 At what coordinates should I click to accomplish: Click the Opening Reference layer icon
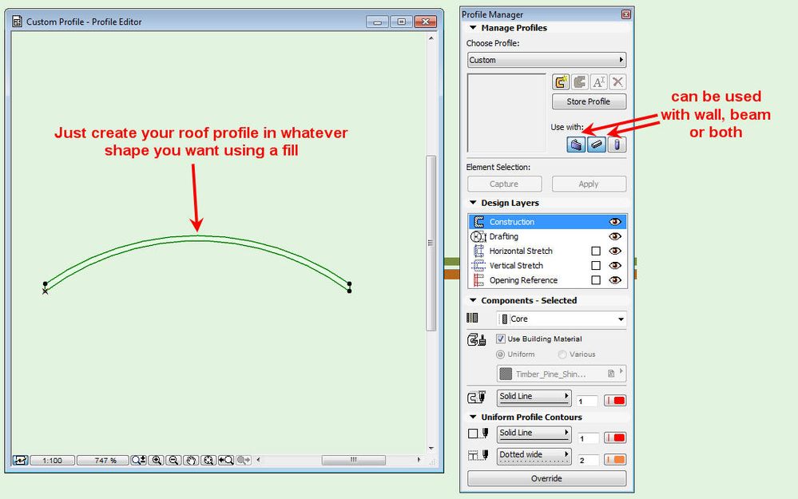[x=478, y=279]
